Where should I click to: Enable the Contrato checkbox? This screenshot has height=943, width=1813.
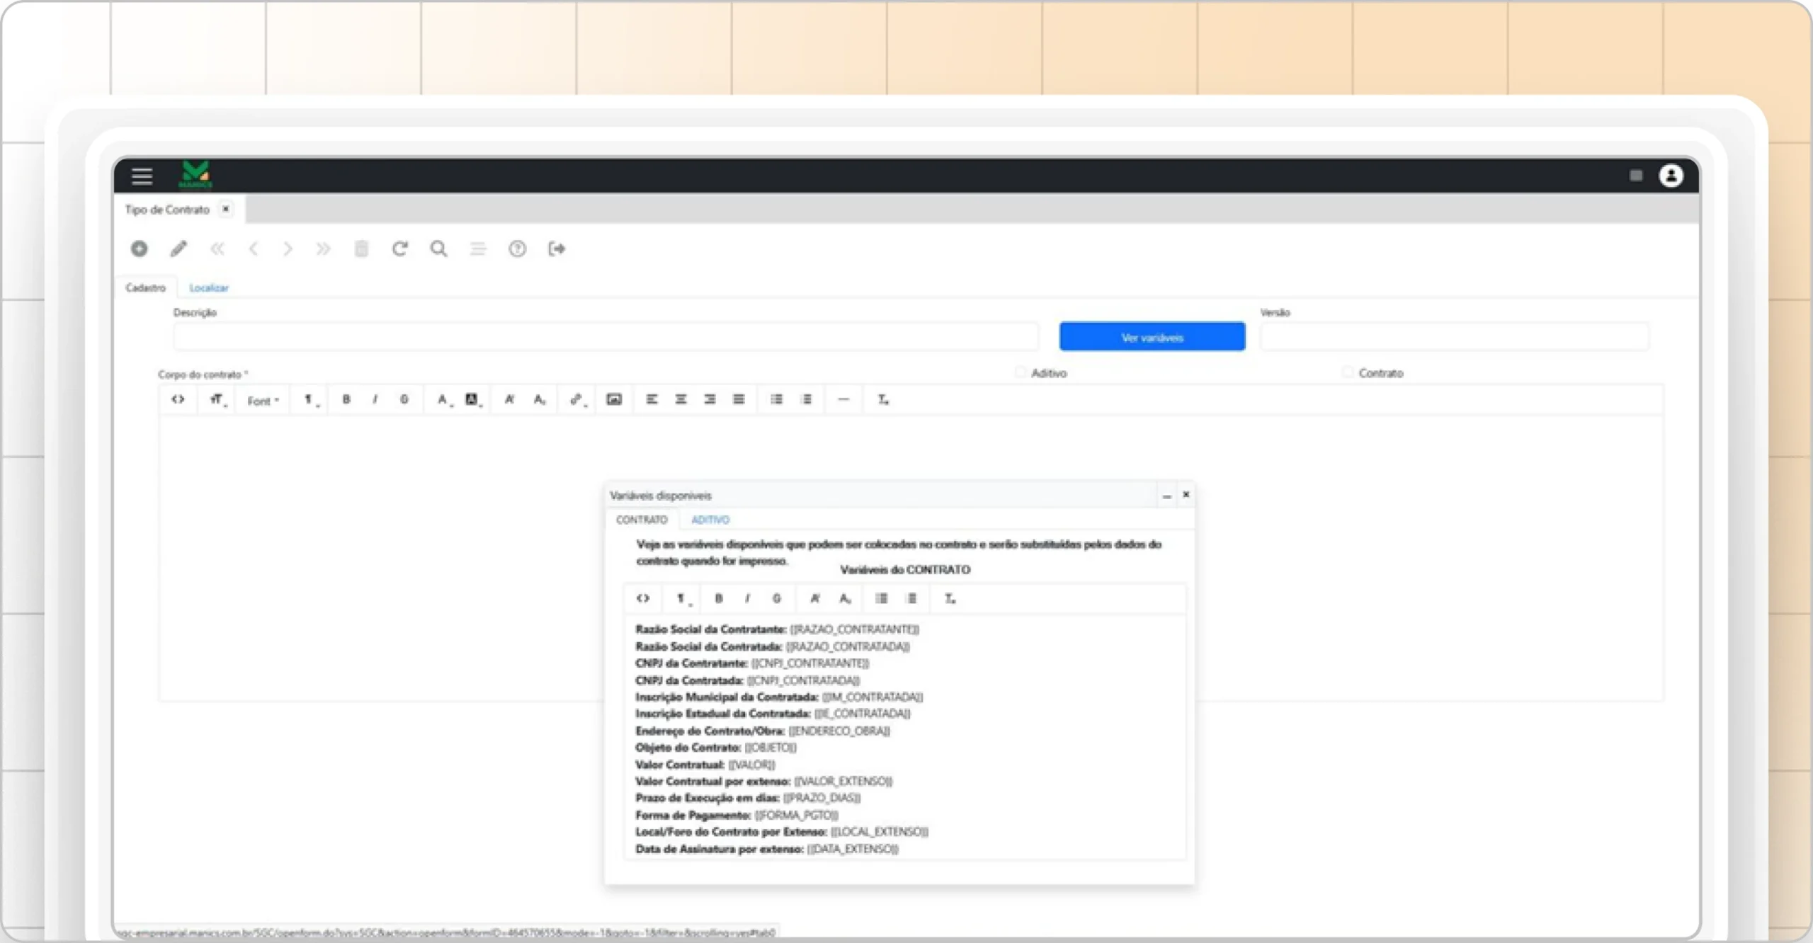1348,372
